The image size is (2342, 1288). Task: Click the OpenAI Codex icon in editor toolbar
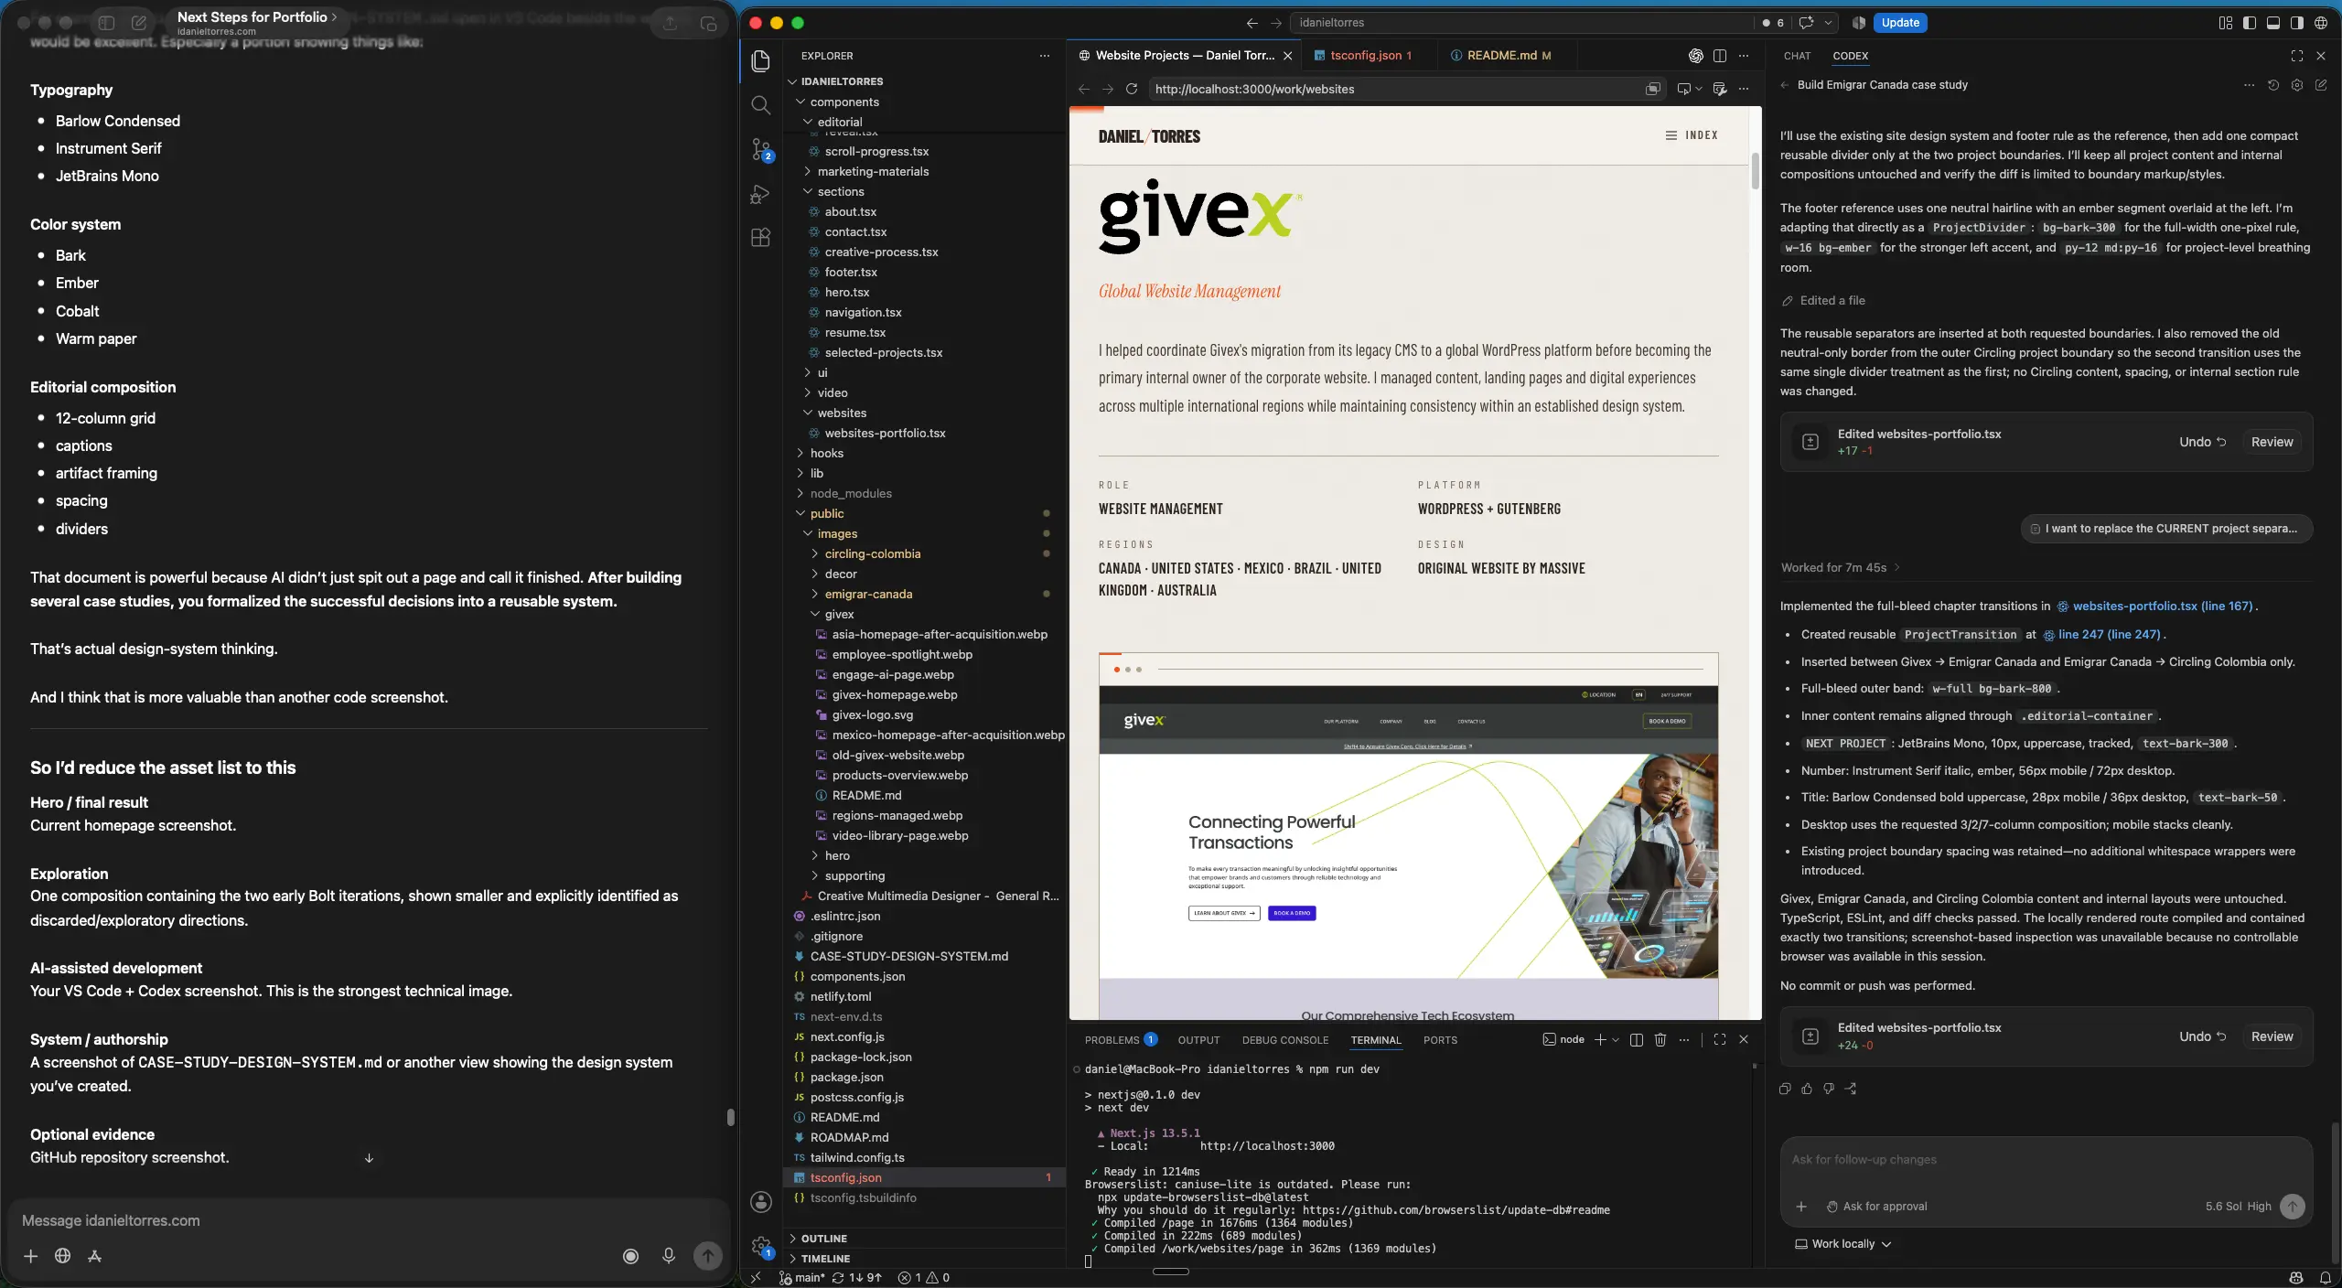pyautogui.click(x=1695, y=56)
